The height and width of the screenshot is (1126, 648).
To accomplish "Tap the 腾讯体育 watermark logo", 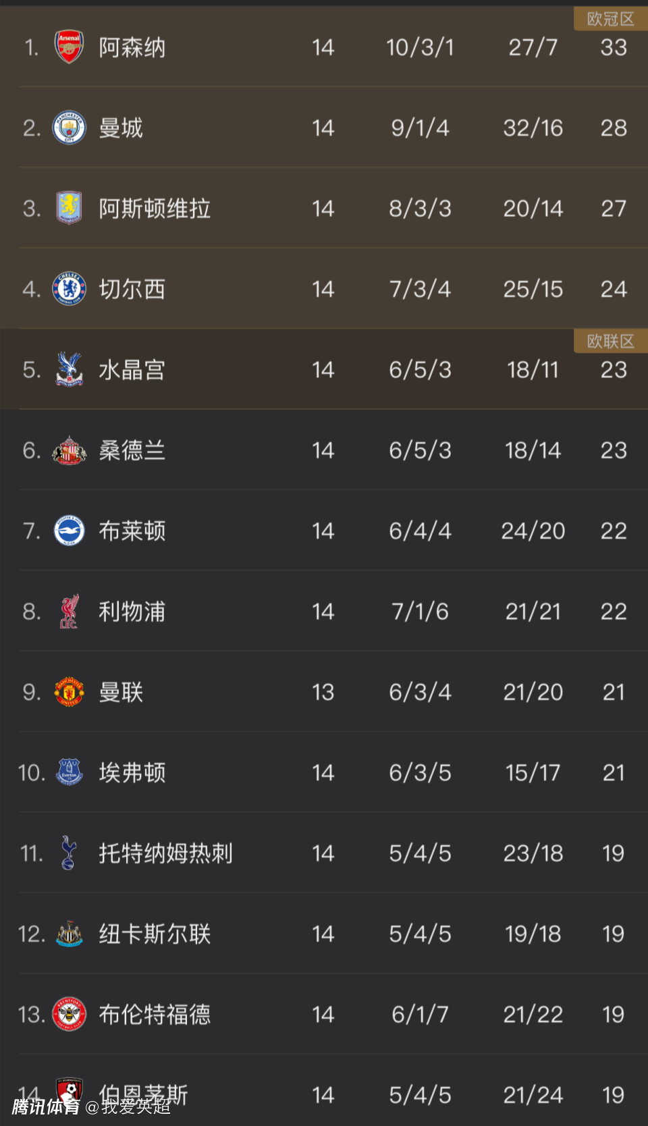I will 46,1107.
